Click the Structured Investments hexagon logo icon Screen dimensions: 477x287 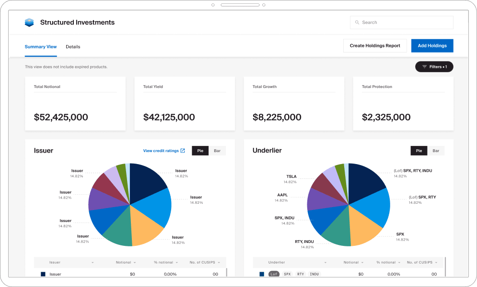point(29,22)
